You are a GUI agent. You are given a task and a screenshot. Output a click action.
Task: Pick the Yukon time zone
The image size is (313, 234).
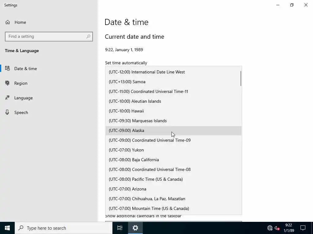point(174,150)
